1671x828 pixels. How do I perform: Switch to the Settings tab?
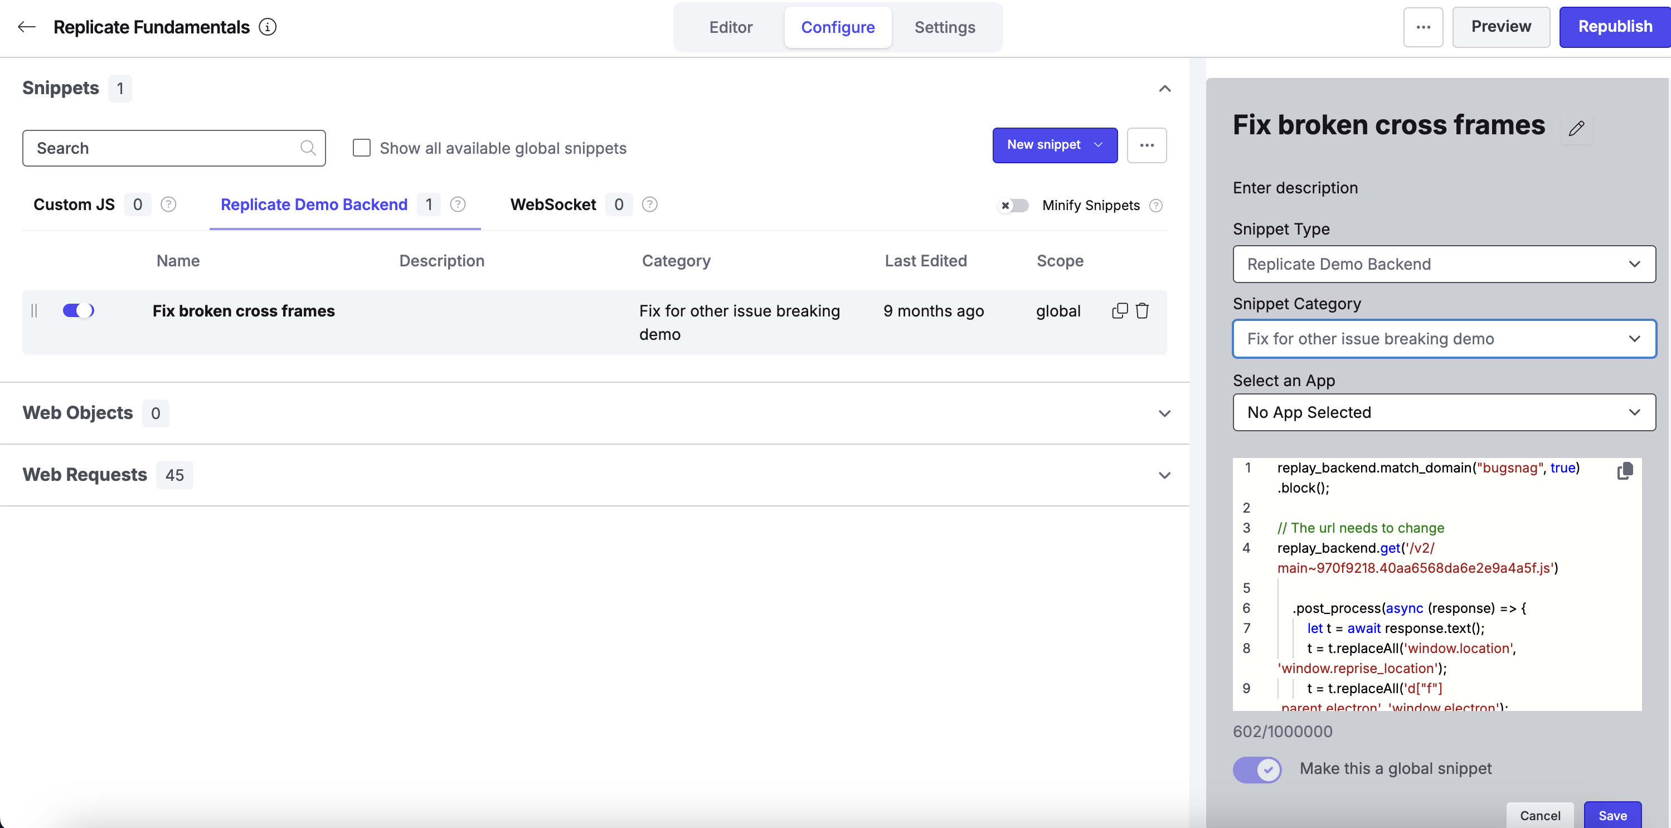click(945, 27)
